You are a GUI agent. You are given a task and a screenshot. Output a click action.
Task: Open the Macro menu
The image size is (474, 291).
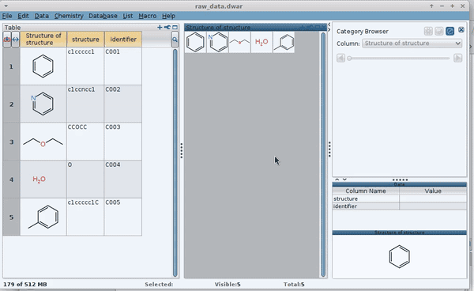click(147, 16)
